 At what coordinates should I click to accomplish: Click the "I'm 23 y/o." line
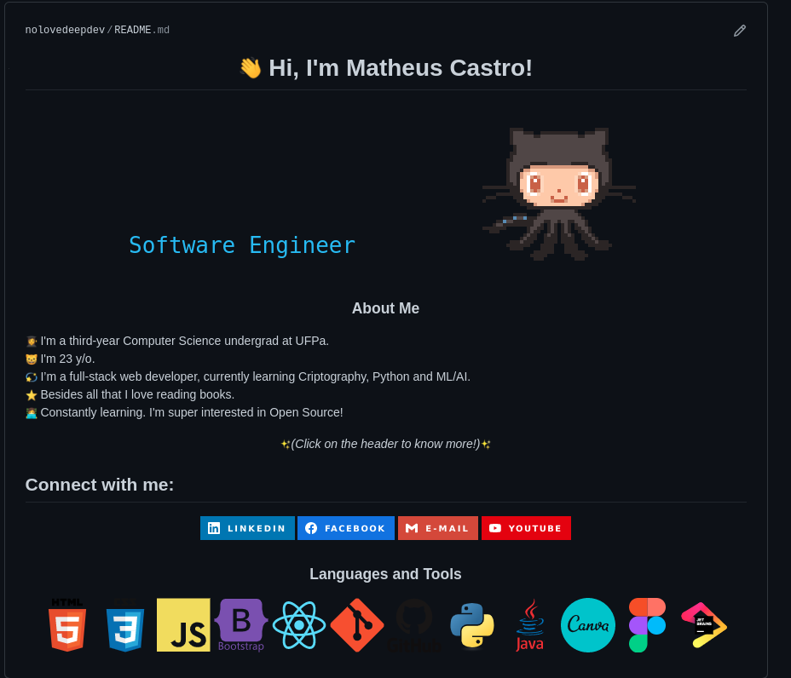(x=60, y=359)
